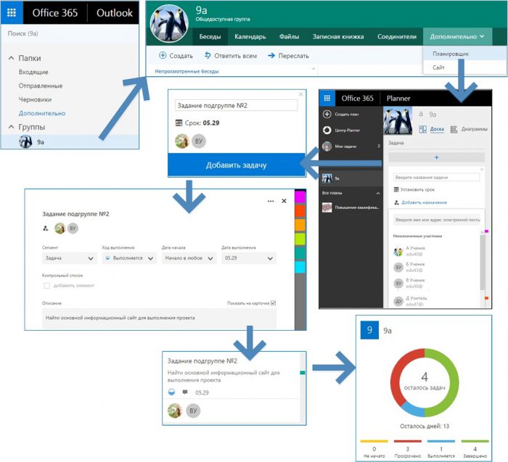Check the добавить элемент checkbox
This screenshot has width=508, height=462.
(46, 286)
